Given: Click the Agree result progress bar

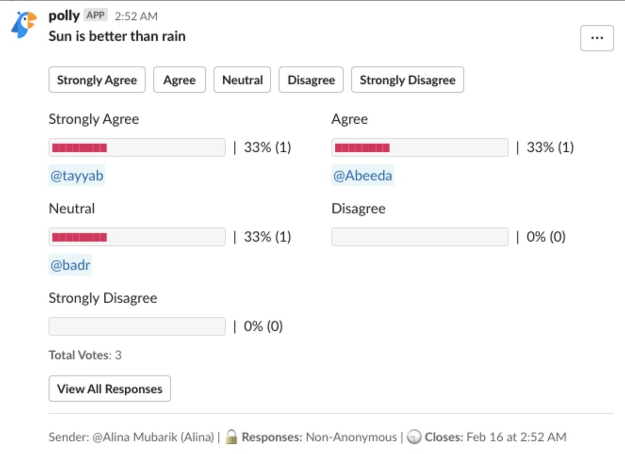Looking at the screenshot, I should pos(419,147).
